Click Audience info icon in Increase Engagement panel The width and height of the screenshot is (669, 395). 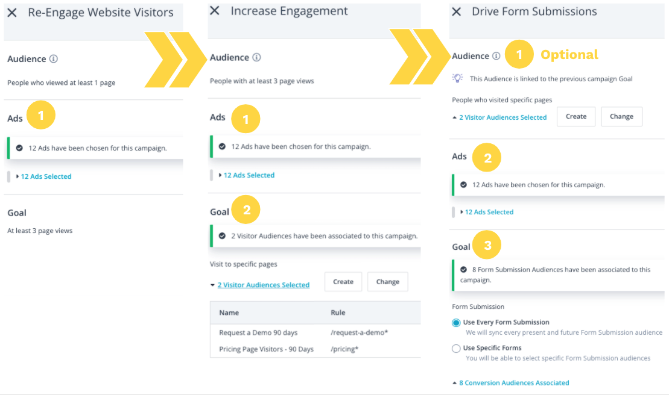256,58
